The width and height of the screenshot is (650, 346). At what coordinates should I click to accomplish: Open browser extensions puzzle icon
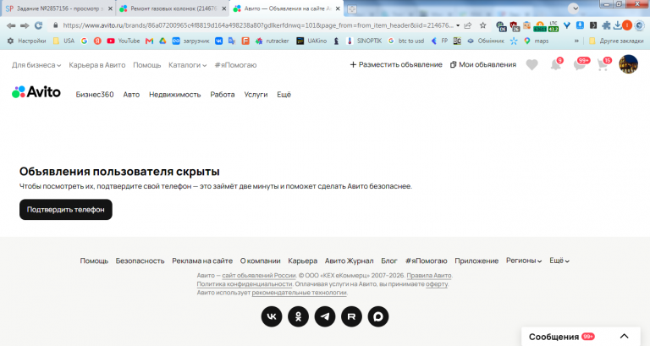606,25
